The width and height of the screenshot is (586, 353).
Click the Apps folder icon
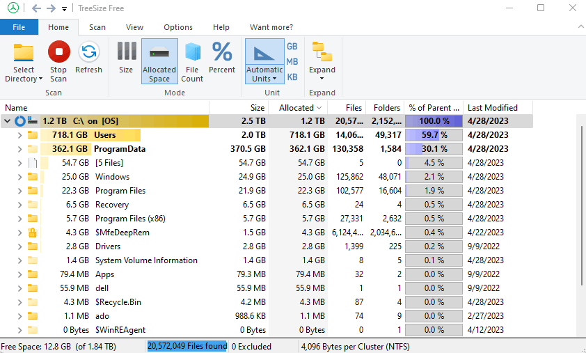tap(33, 274)
